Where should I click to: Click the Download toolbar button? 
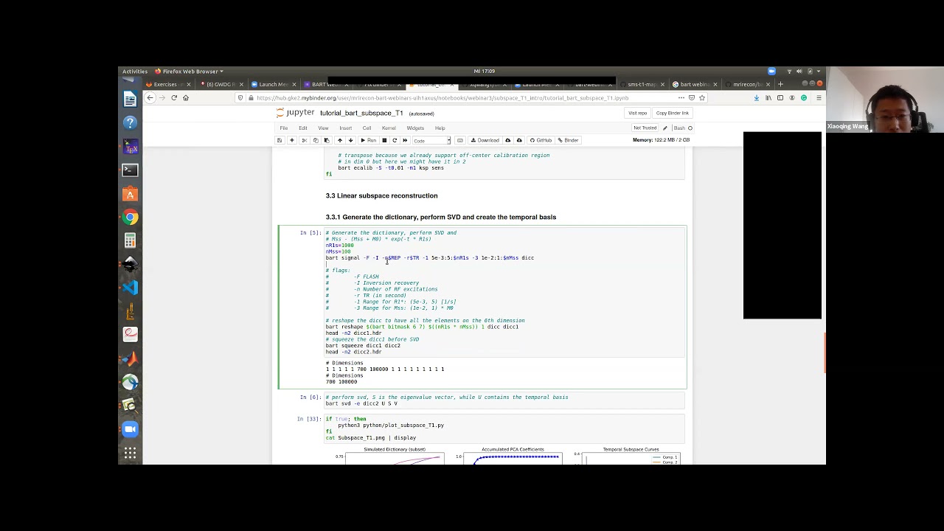coord(485,140)
